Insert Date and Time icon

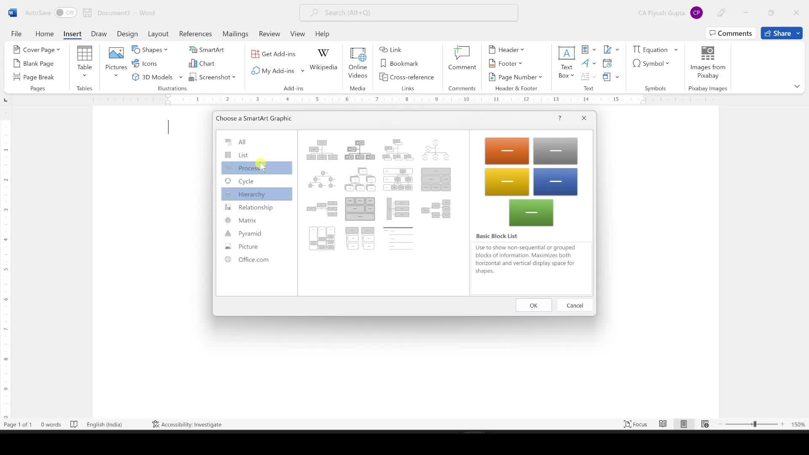607,64
